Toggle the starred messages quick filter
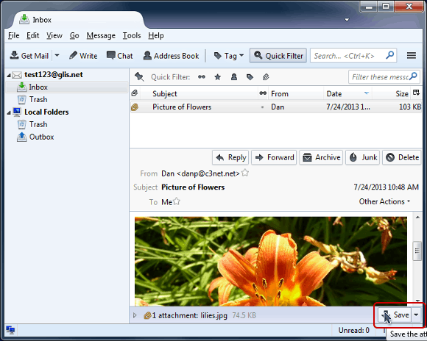Viewport: 427px width, 341px height. pos(218,77)
